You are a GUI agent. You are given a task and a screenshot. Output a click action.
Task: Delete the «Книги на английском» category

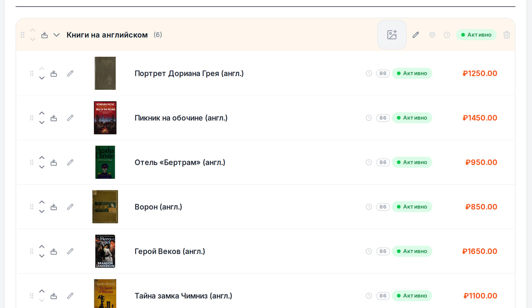507,35
